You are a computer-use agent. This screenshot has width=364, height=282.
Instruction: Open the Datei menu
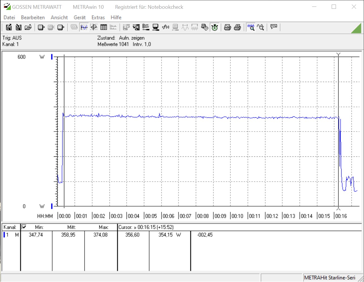coord(9,18)
